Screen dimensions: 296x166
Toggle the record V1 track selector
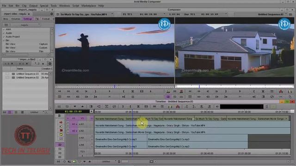click(x=82, y=119)
